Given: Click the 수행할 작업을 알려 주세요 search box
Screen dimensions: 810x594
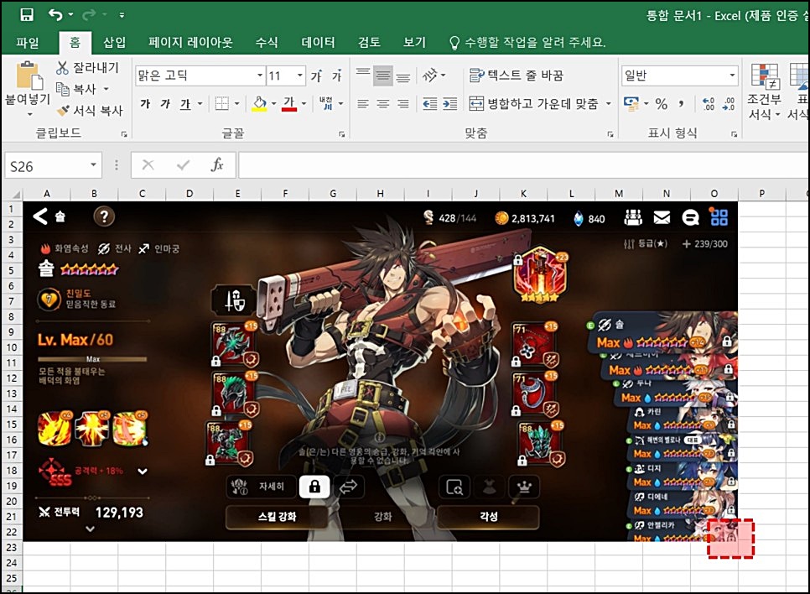Looking at the screenshot, I should [x=527, y=43].
